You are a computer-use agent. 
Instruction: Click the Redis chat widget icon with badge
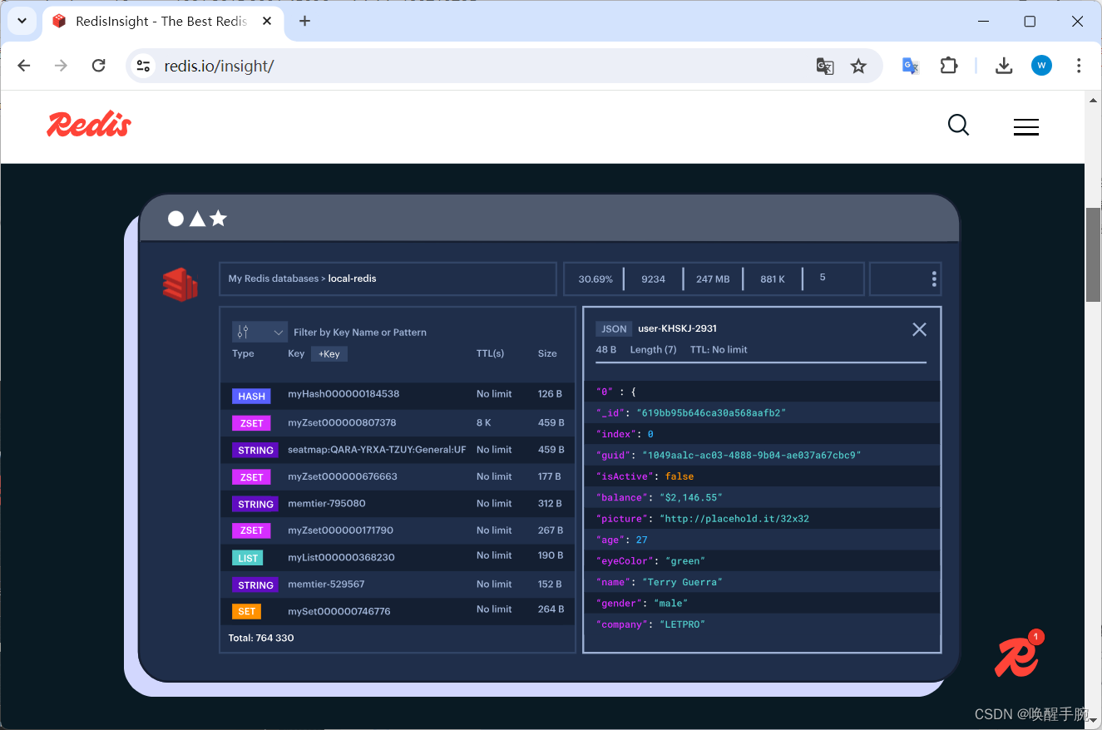click(x=1018, y=654)
